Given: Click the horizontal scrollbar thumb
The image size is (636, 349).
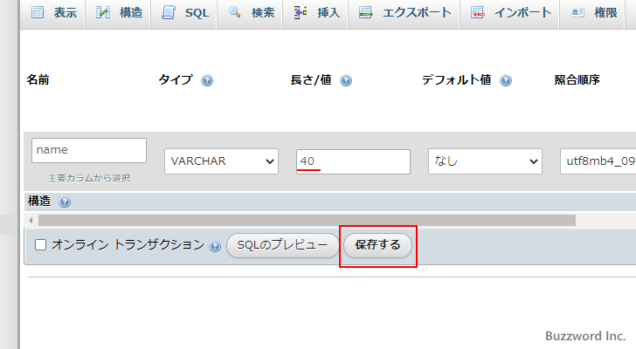Looking at the screenshot, I should click(x=307, y=220).
